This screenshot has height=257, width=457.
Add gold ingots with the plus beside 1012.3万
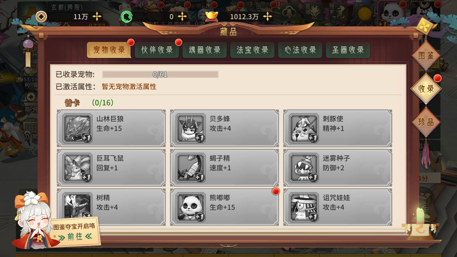(268, 17)
